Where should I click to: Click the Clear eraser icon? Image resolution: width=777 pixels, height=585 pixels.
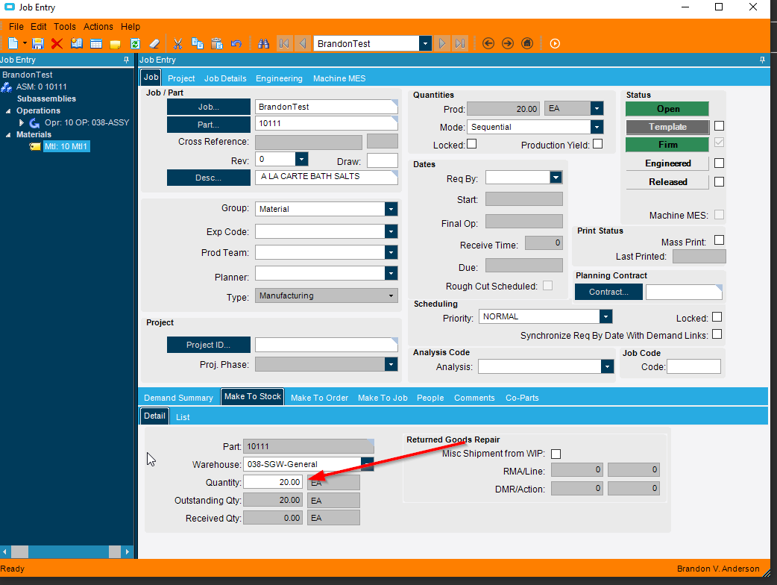coord(154,43)
